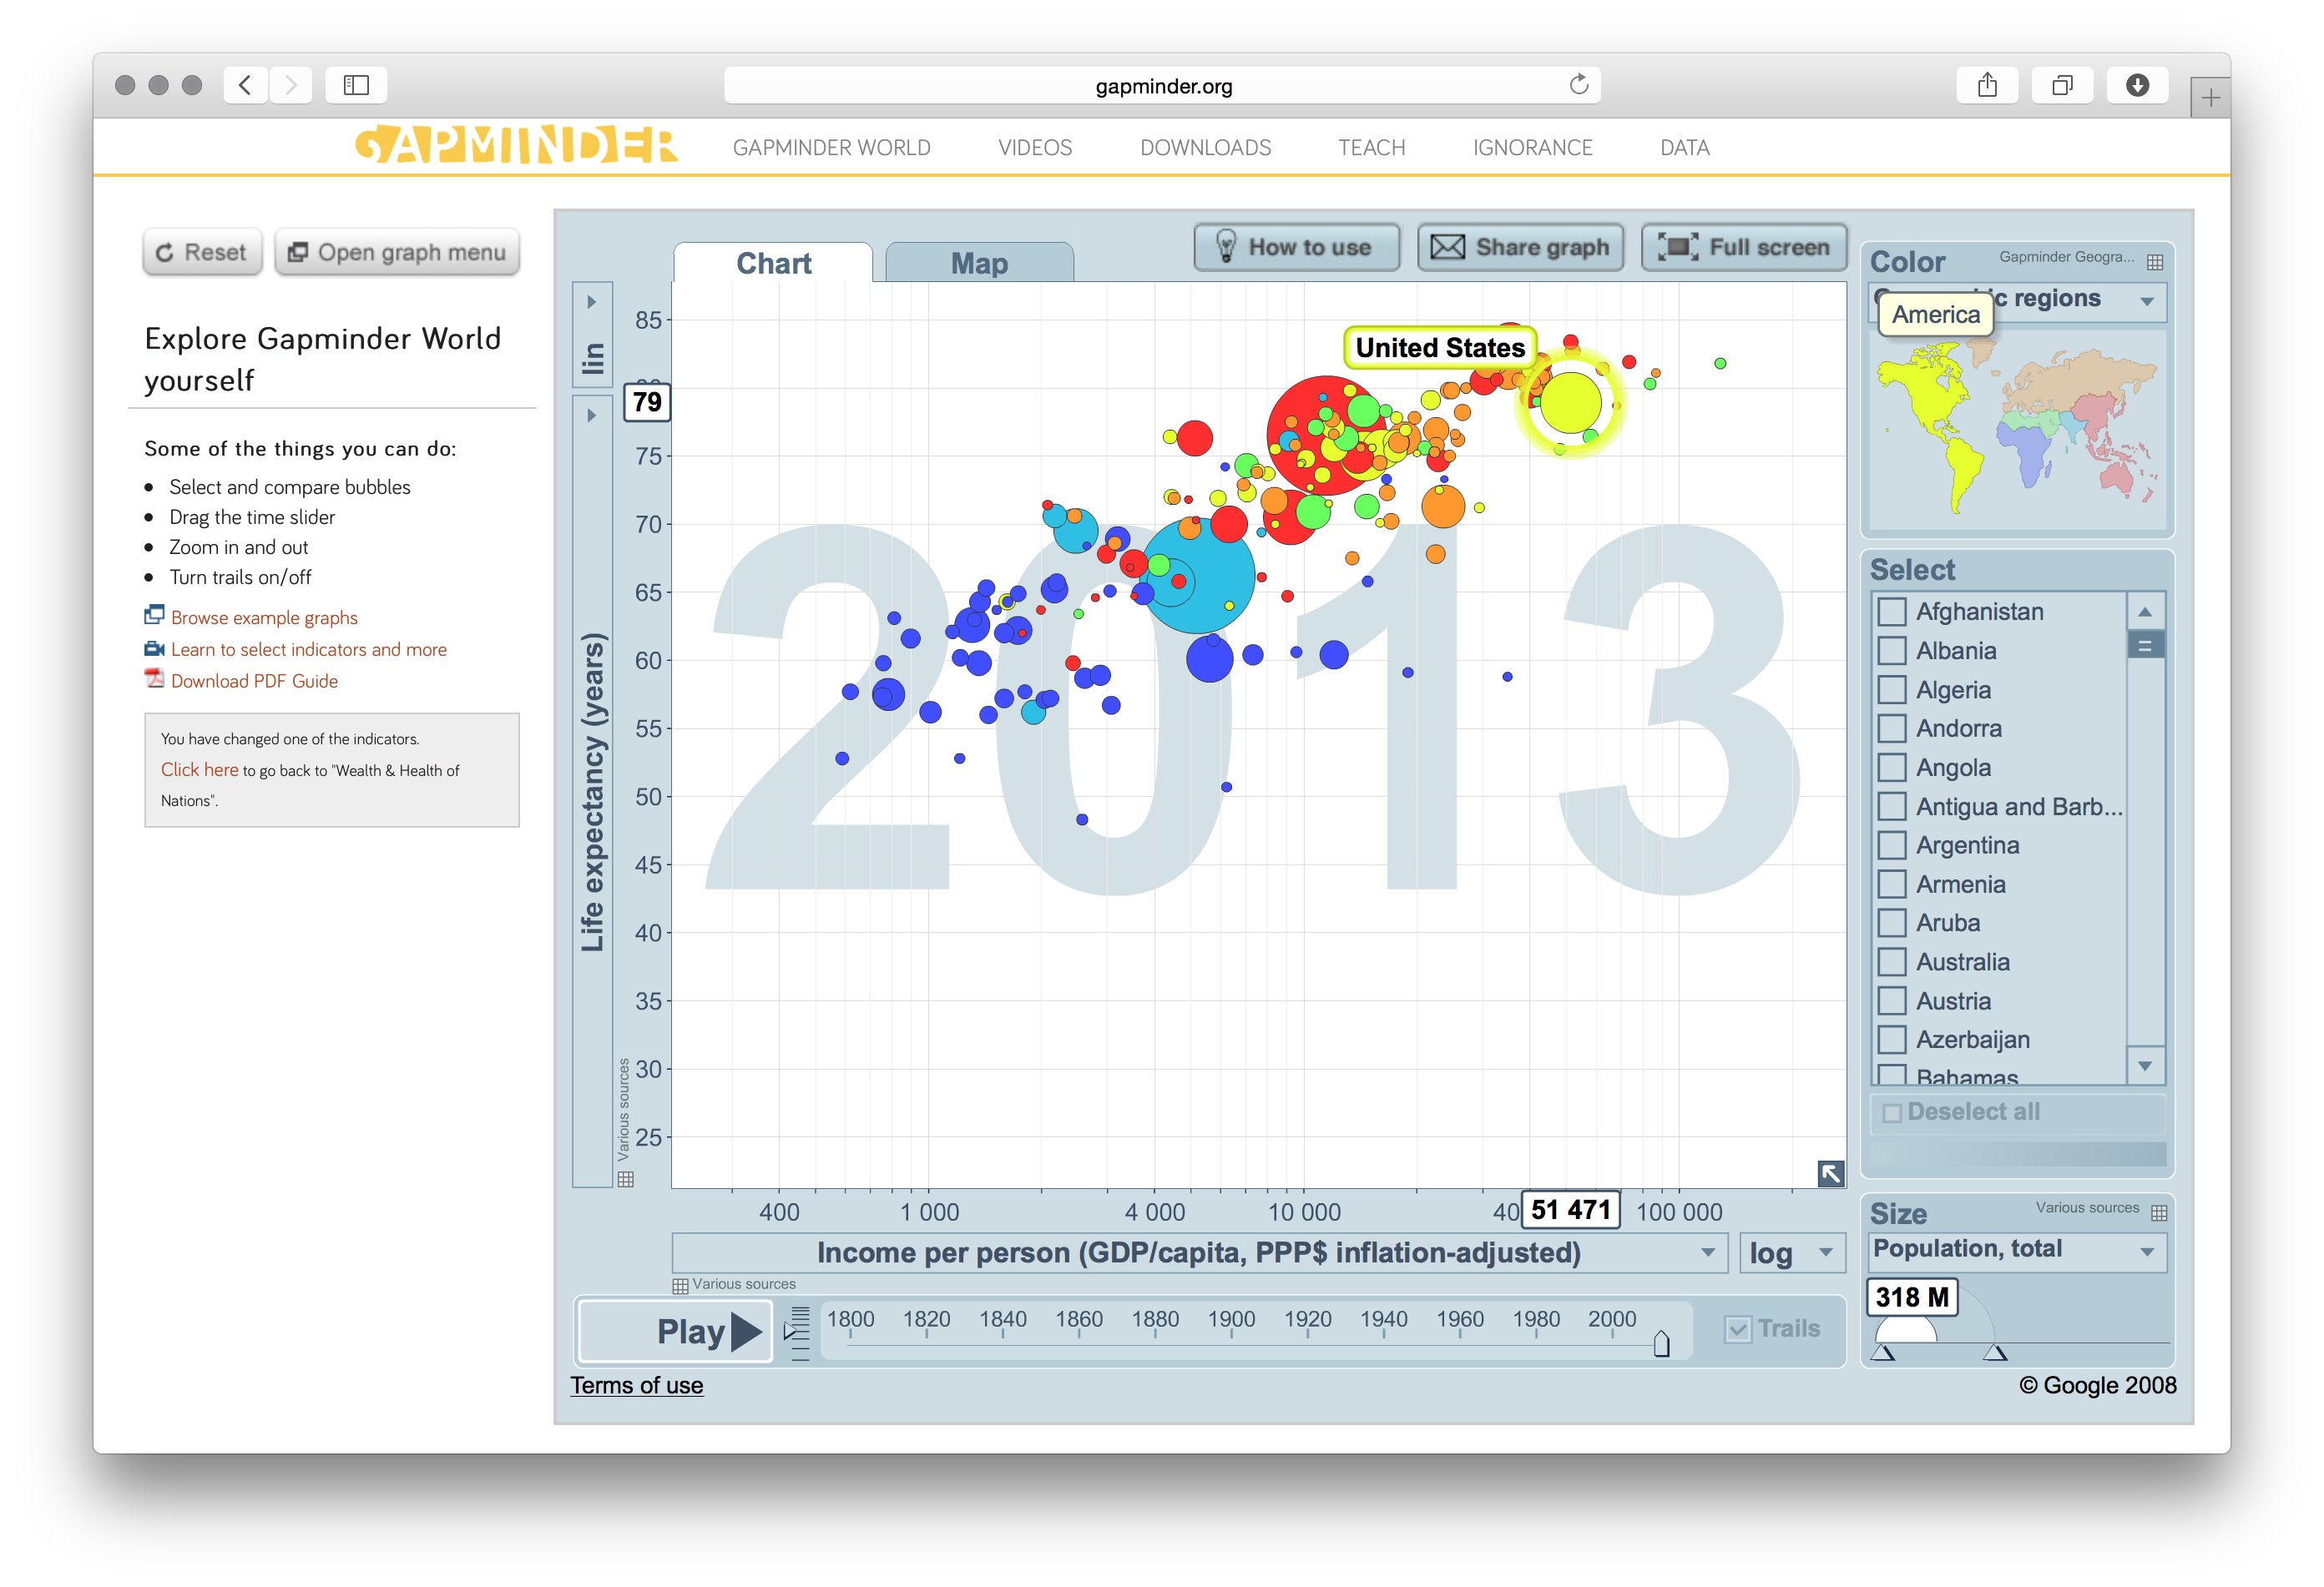Click the zoom-out arrow in chart corner

click(x=1830, y=1174)
